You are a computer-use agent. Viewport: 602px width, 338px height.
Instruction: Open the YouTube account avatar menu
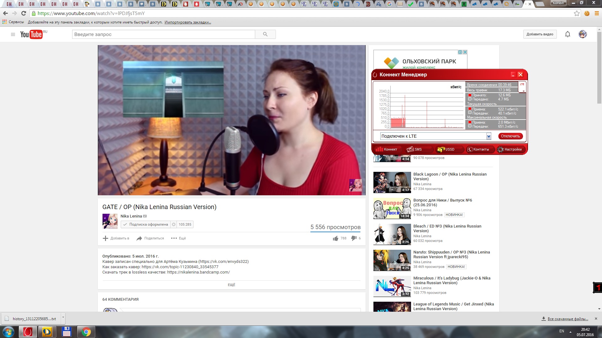(x=583, y=34)
